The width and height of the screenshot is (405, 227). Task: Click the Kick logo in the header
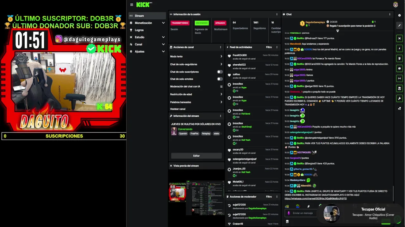144,5
